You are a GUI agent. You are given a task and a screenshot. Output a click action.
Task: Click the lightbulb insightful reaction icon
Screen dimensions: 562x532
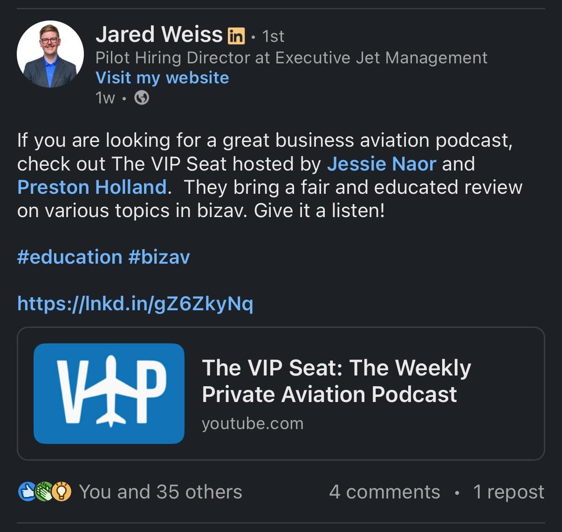(x=62, y=492)
